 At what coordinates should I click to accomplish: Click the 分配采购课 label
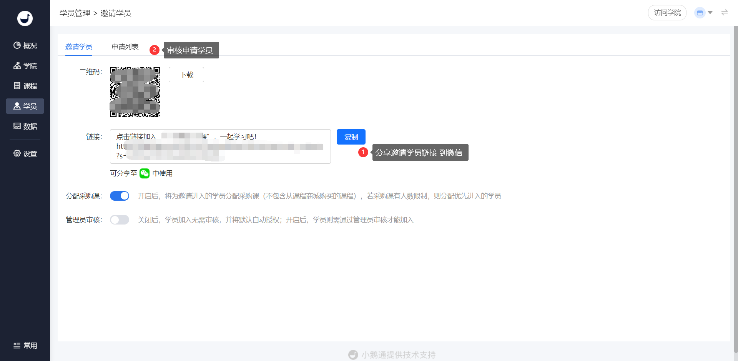[84, 196]
